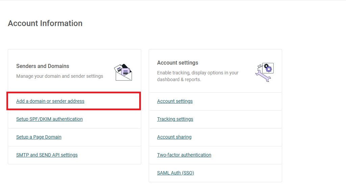The height and width of the screenshot is (187, 346).
Task: Click the wrench and gears Account settings icon
Action: pos(265,72)
